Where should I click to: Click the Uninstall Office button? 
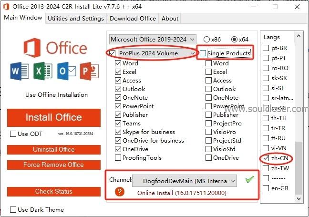(x=54, y=149)
